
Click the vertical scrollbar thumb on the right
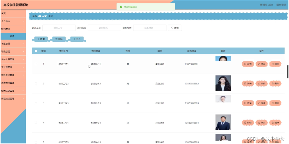click(x=288, y=72)
